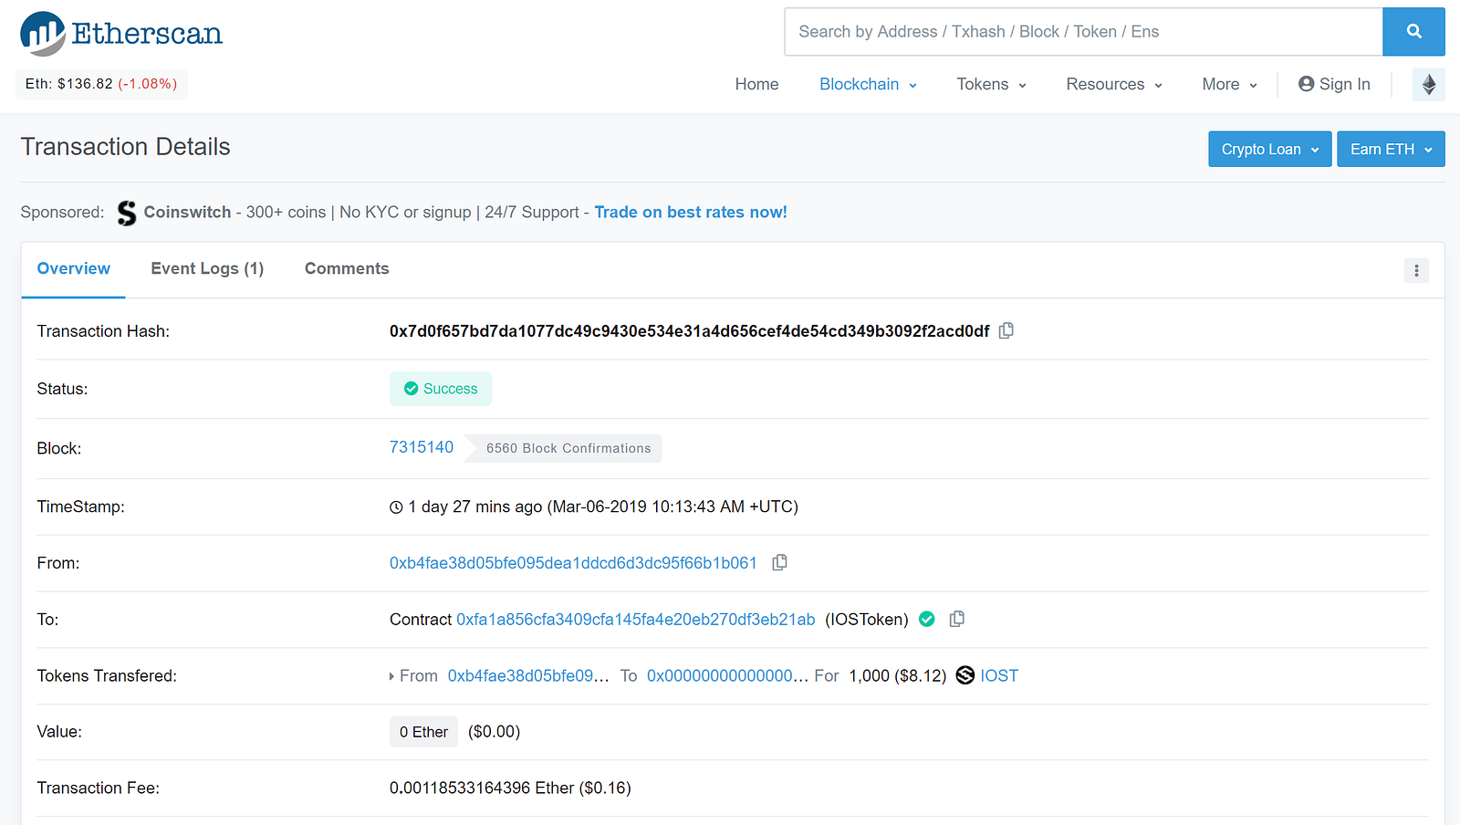Viewport: 1460px width, 825px height.
Task: Select the transaction hash text
Action: point(689,331)
